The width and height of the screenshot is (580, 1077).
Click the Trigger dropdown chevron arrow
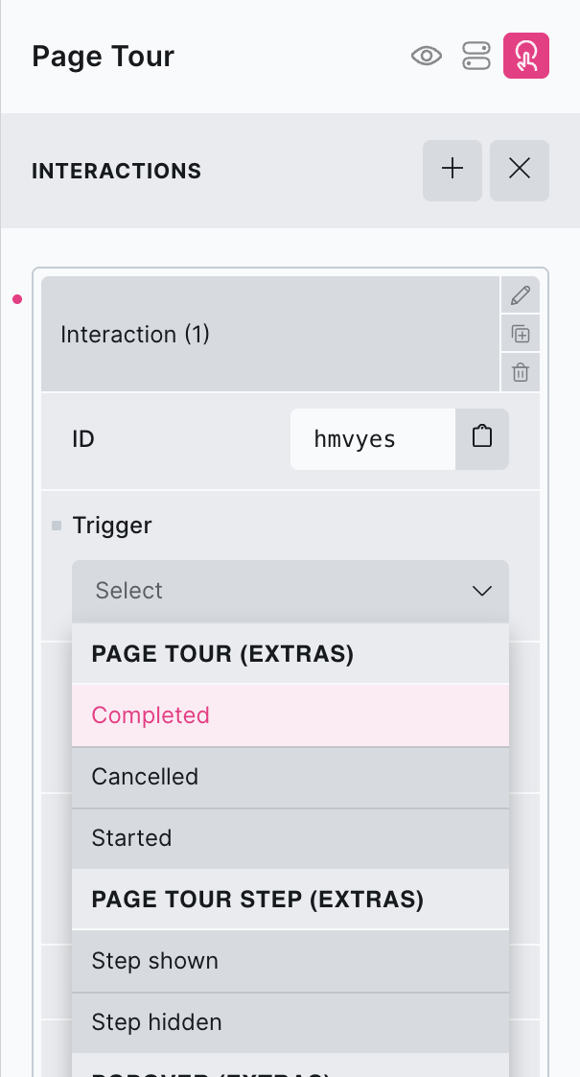pos(482,591)
